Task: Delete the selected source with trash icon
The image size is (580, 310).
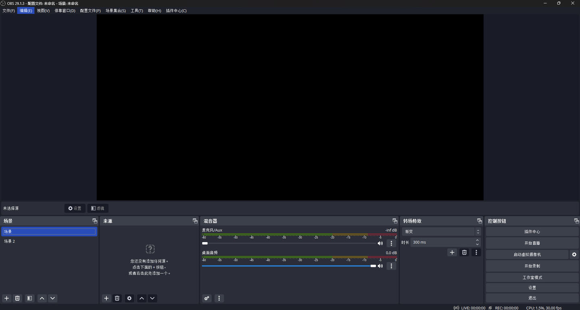Action: coord(117,298)
